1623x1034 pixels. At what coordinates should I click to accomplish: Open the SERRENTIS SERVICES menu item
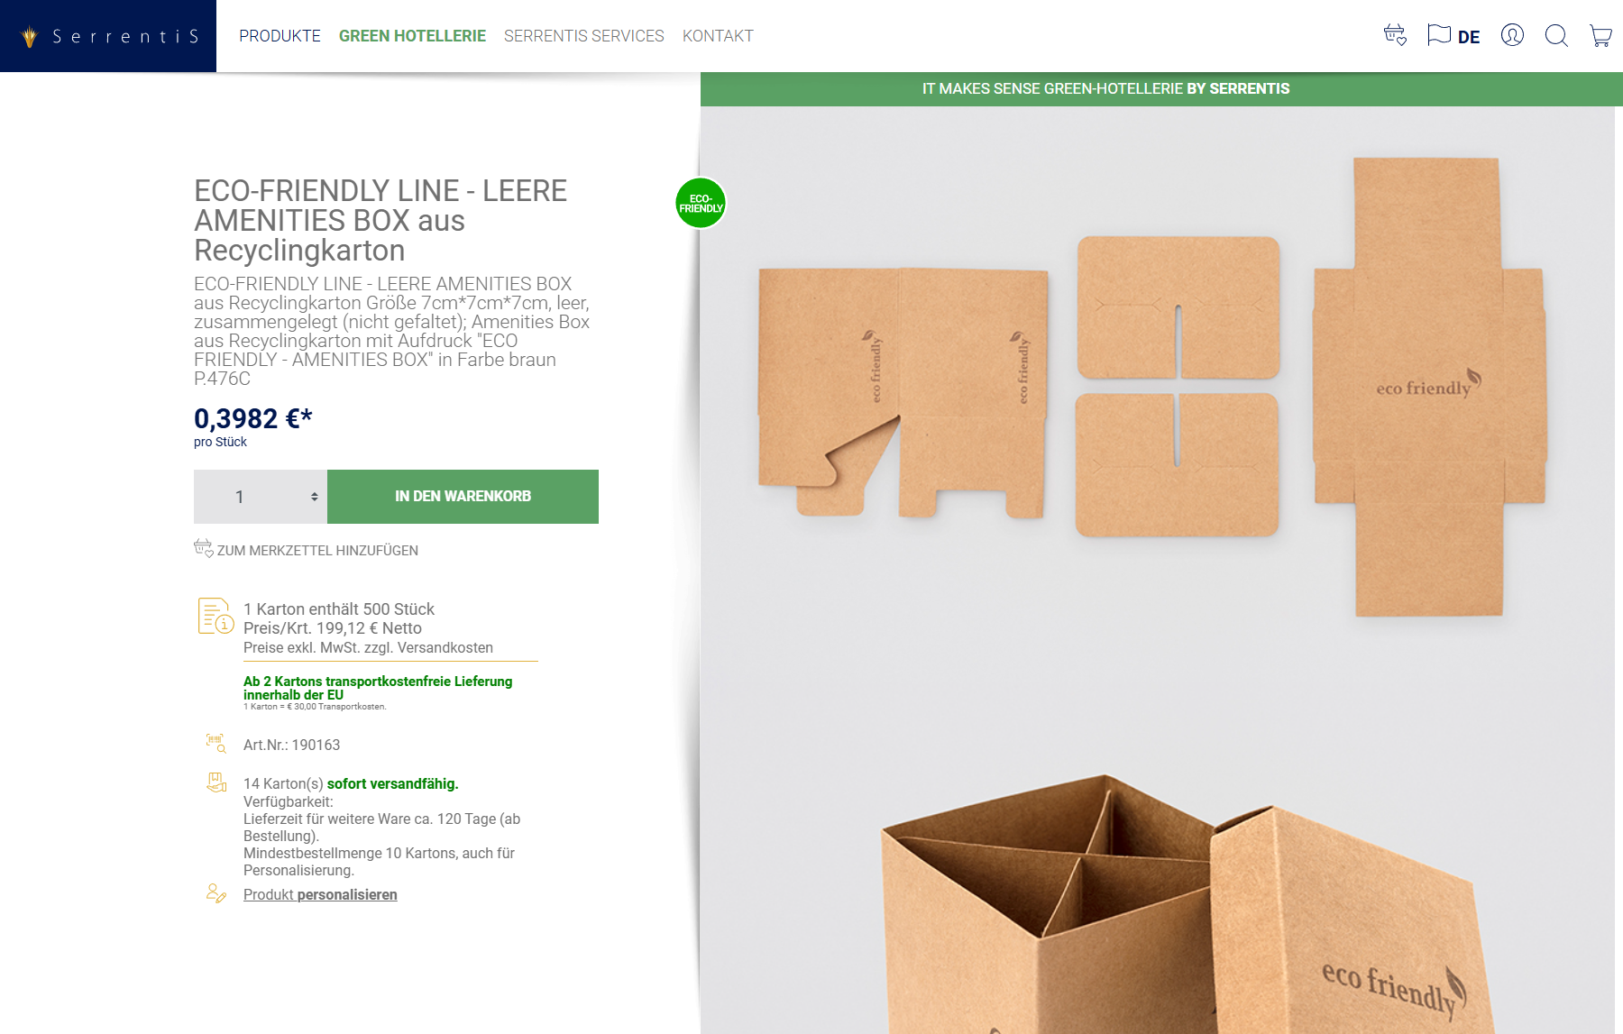[x=583, y=36]
